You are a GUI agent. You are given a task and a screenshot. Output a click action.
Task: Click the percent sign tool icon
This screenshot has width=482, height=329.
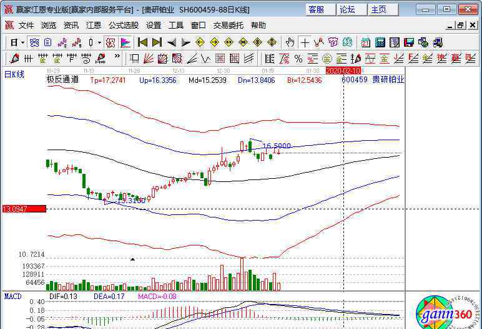298,59
